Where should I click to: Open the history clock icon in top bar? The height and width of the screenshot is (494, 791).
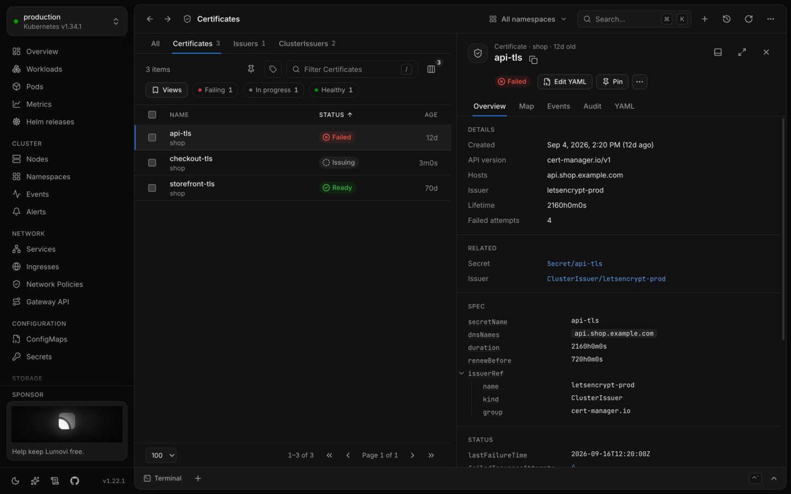(727, 19)
